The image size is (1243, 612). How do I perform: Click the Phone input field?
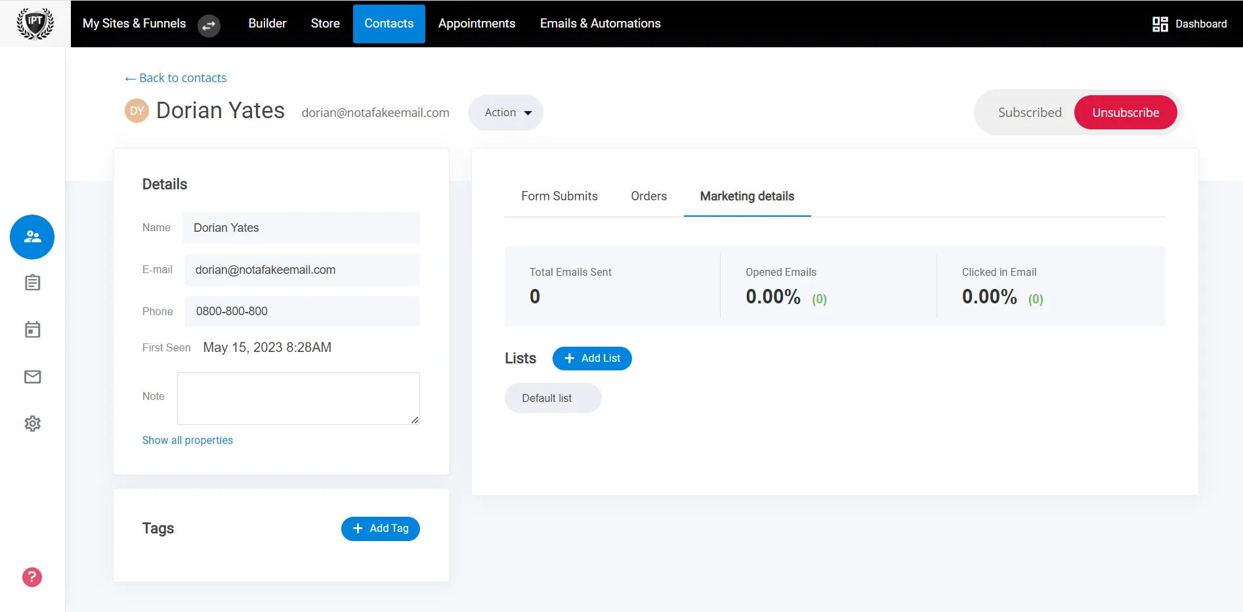303,311
